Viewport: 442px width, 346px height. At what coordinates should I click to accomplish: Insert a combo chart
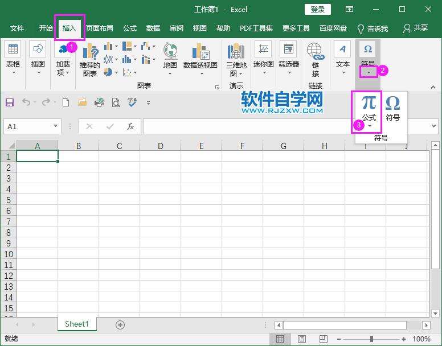(x=148, y=59)
